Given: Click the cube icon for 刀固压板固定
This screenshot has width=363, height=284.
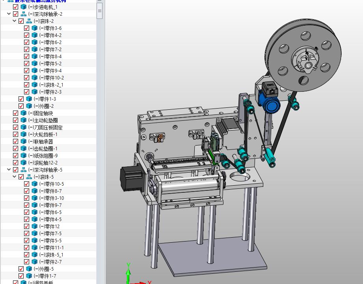Looking at the screenshot, I should (23, 127).
